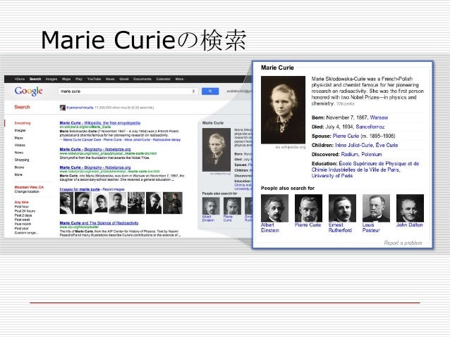Click Radium link in Discovered row
Viewport: 450px width, 337px height.
[350, 154]
